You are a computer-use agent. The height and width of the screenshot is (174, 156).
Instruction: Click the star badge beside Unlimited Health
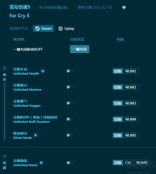(43, 71)
